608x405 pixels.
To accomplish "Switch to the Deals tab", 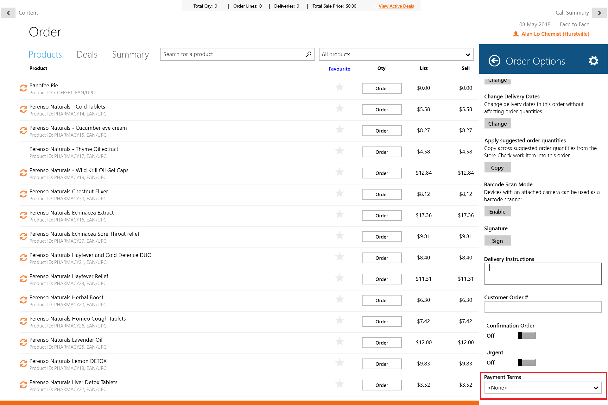I will [x=87, y=54].
